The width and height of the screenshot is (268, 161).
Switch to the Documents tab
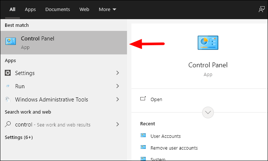coord(57,10)
